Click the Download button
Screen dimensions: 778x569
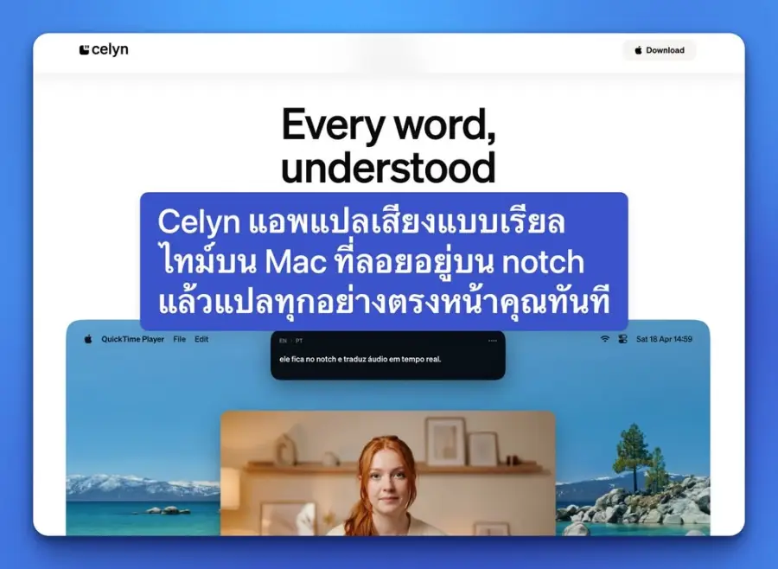click(x=660, y=50)
